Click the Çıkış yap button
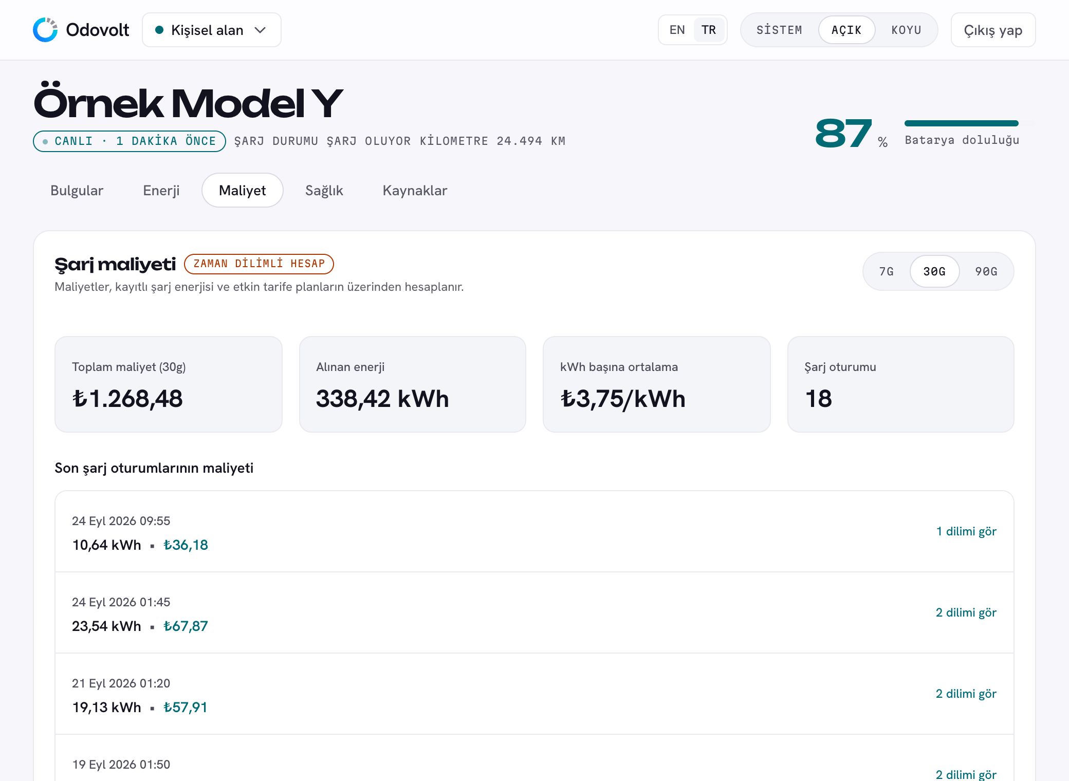 tap(993, 30)
